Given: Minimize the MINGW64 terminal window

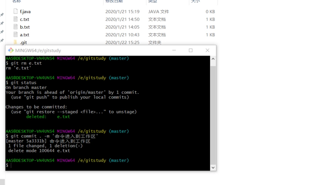Looking at the screenshot, I should [x=174, y=51].
